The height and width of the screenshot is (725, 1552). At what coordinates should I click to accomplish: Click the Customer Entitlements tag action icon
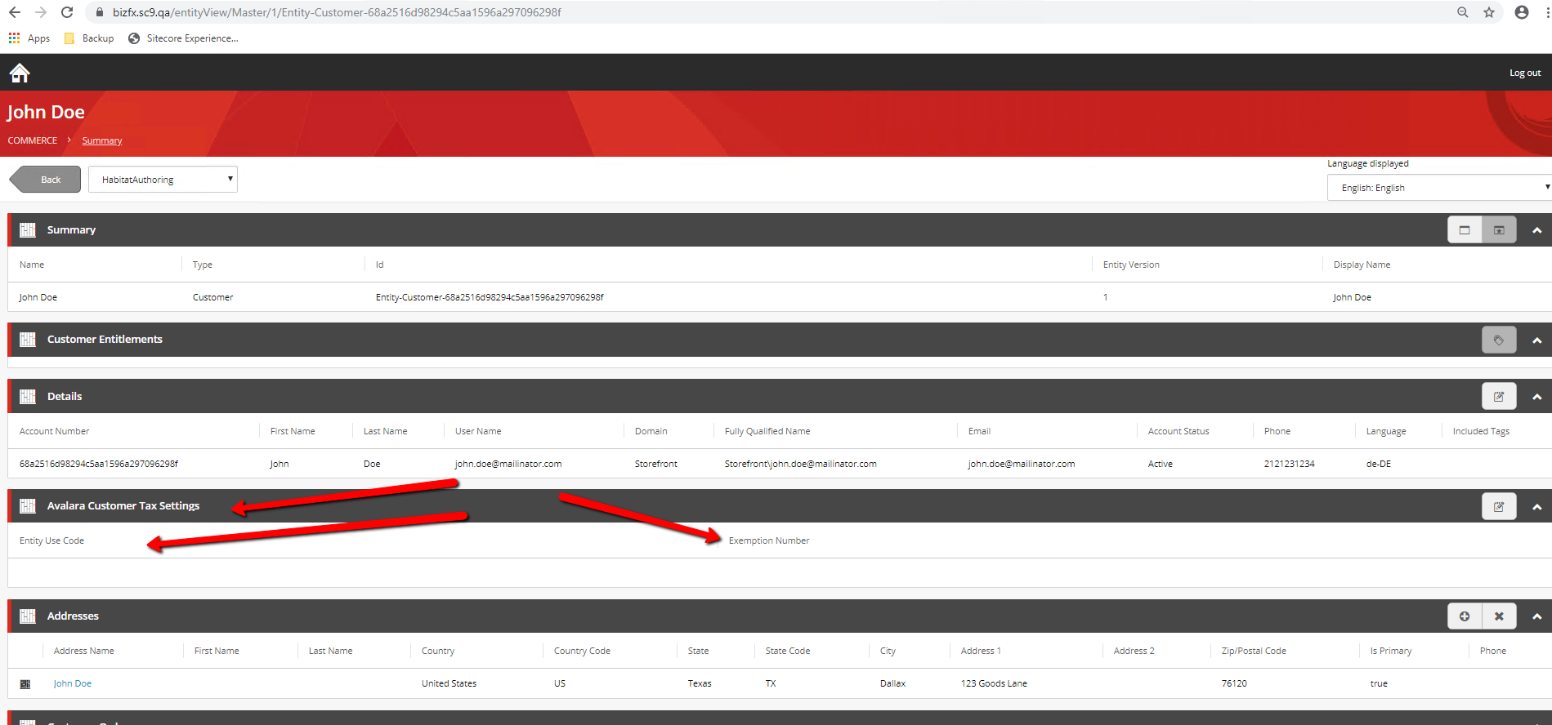[x=1499, y=340]
